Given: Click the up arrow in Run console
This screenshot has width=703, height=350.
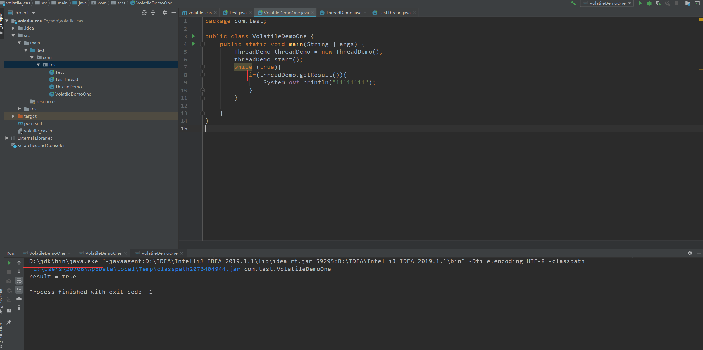Looking at the screenshot, I should [x=19, y=263].
